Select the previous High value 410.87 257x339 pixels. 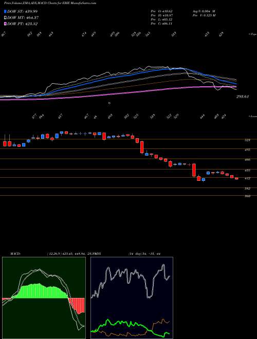(161, 15)
